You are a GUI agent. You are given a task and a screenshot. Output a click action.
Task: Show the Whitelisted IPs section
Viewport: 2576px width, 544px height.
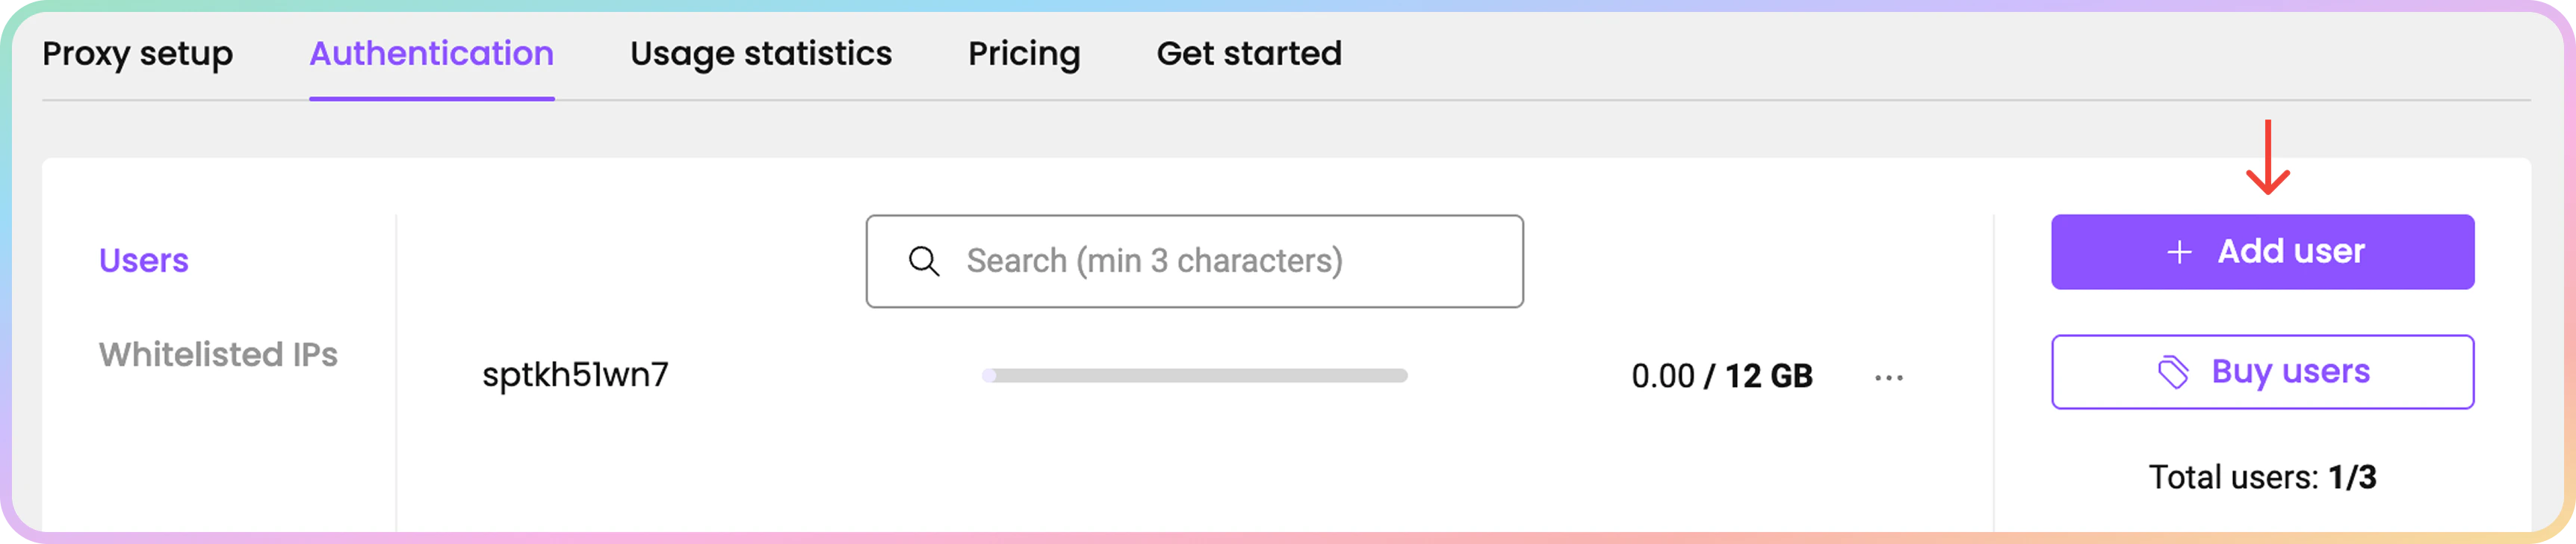click(x=218, y=355)
